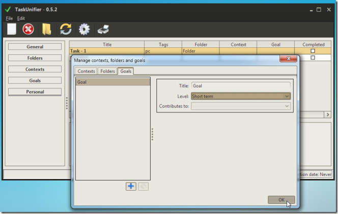Click the Goals sidebar button
This screenshot has width=338, height=214.
[35, 80]
